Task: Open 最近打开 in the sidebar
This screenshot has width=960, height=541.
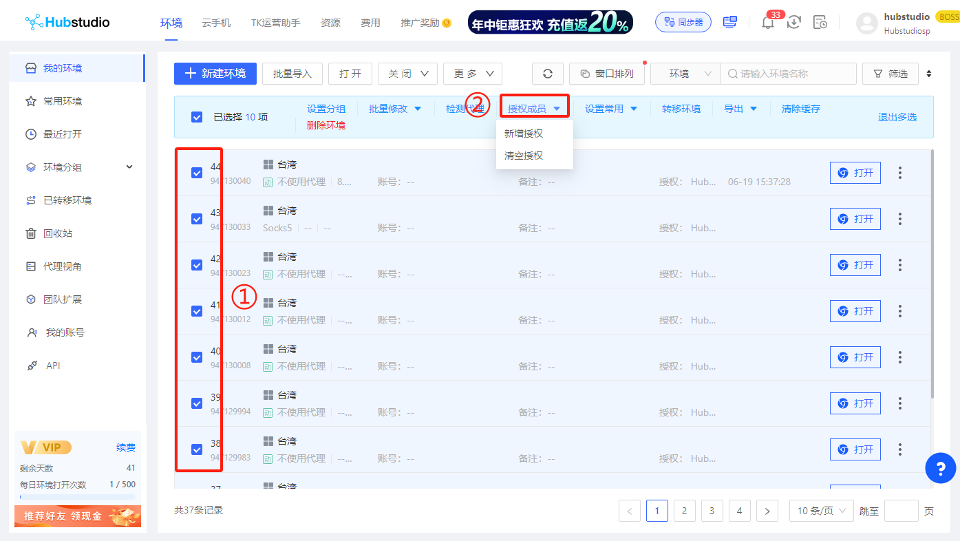Action: tap(76, 134)
